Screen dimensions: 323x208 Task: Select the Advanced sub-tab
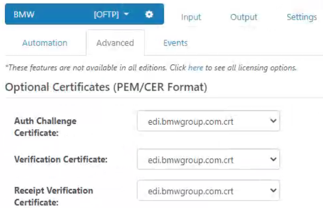(115, 43)
